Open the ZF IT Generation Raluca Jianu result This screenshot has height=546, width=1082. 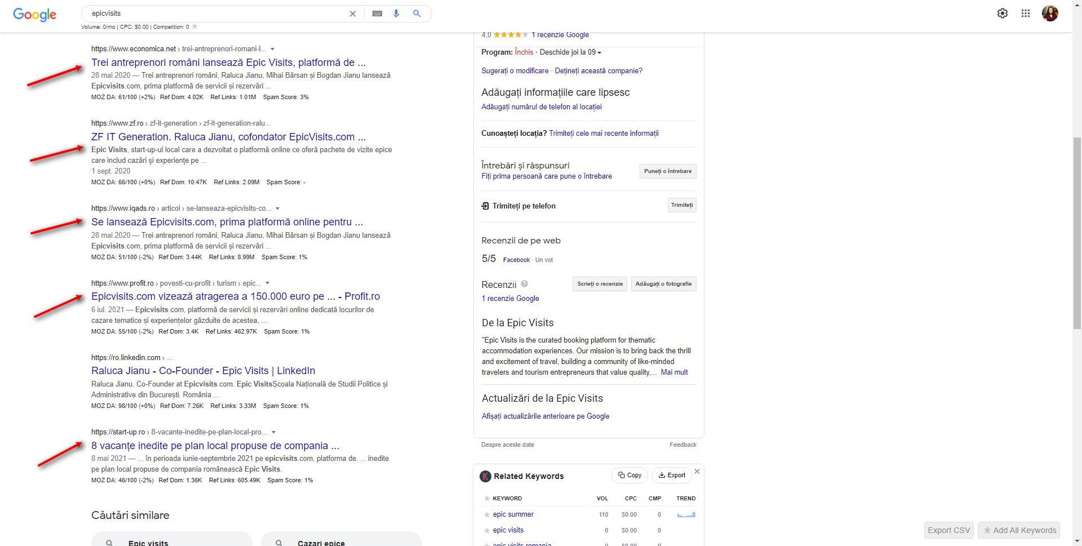pos(228,137)
